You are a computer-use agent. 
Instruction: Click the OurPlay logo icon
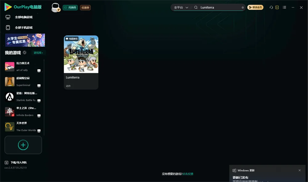click(x=8, y=7)
